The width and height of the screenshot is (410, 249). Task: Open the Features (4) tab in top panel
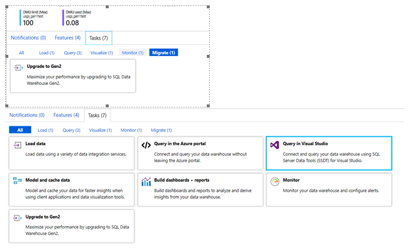pos(67,38)
